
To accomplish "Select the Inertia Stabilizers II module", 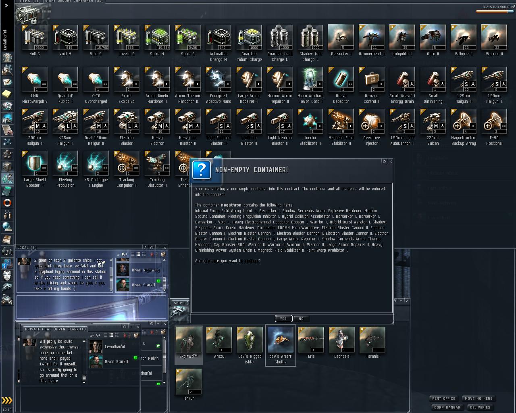I will click(310, 127).
